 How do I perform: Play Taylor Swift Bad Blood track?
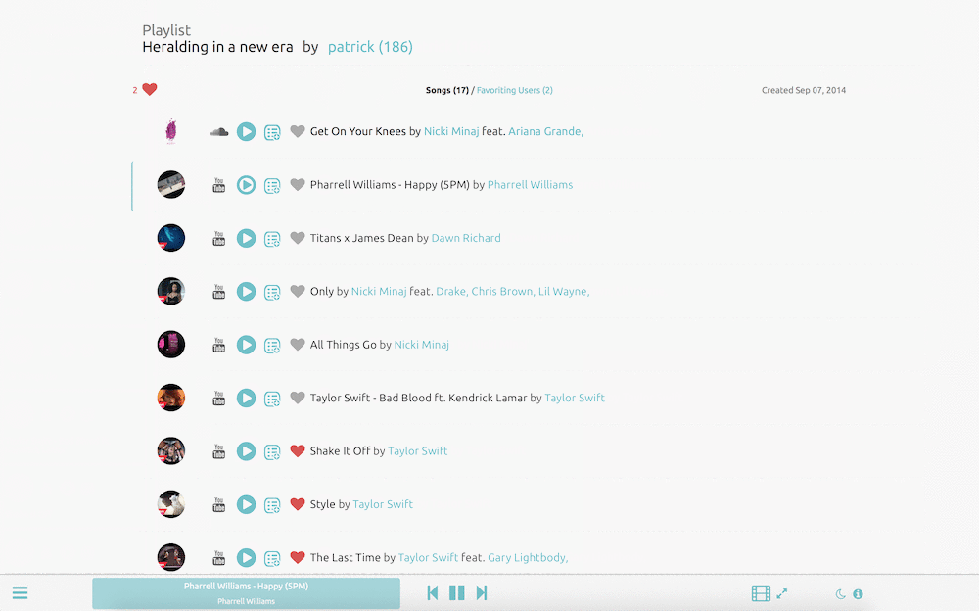246,398
